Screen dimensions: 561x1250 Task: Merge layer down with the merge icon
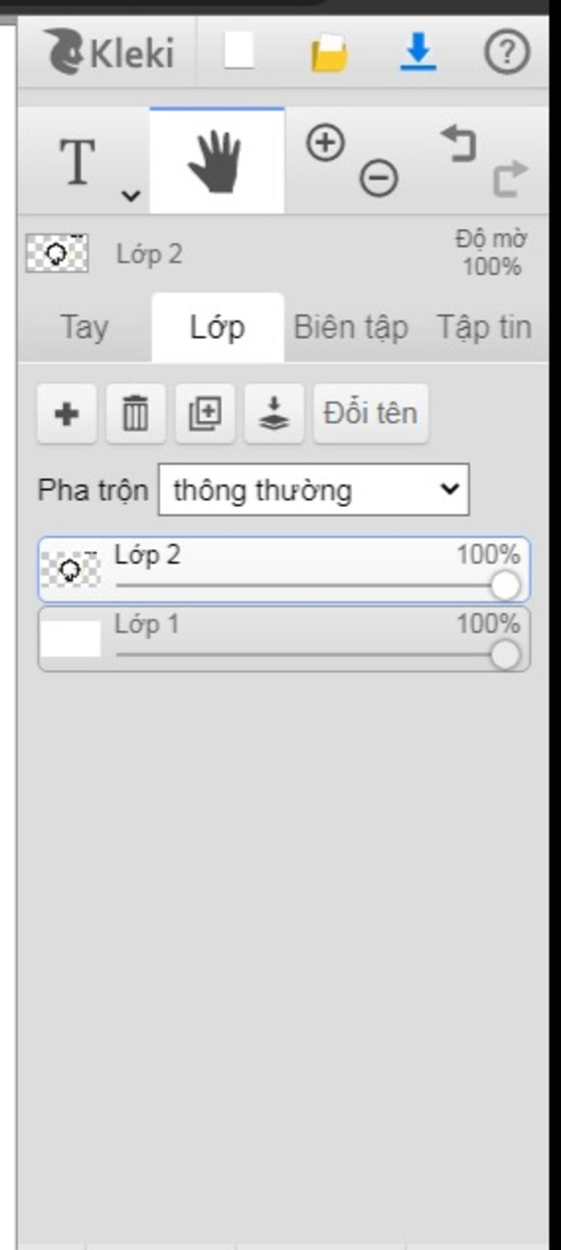274,414
